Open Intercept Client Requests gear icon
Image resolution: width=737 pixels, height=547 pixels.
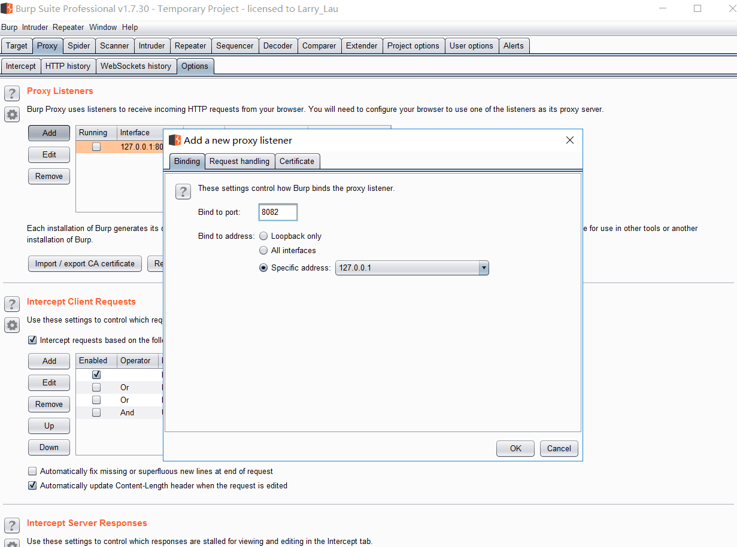click(x=12, y=325)
